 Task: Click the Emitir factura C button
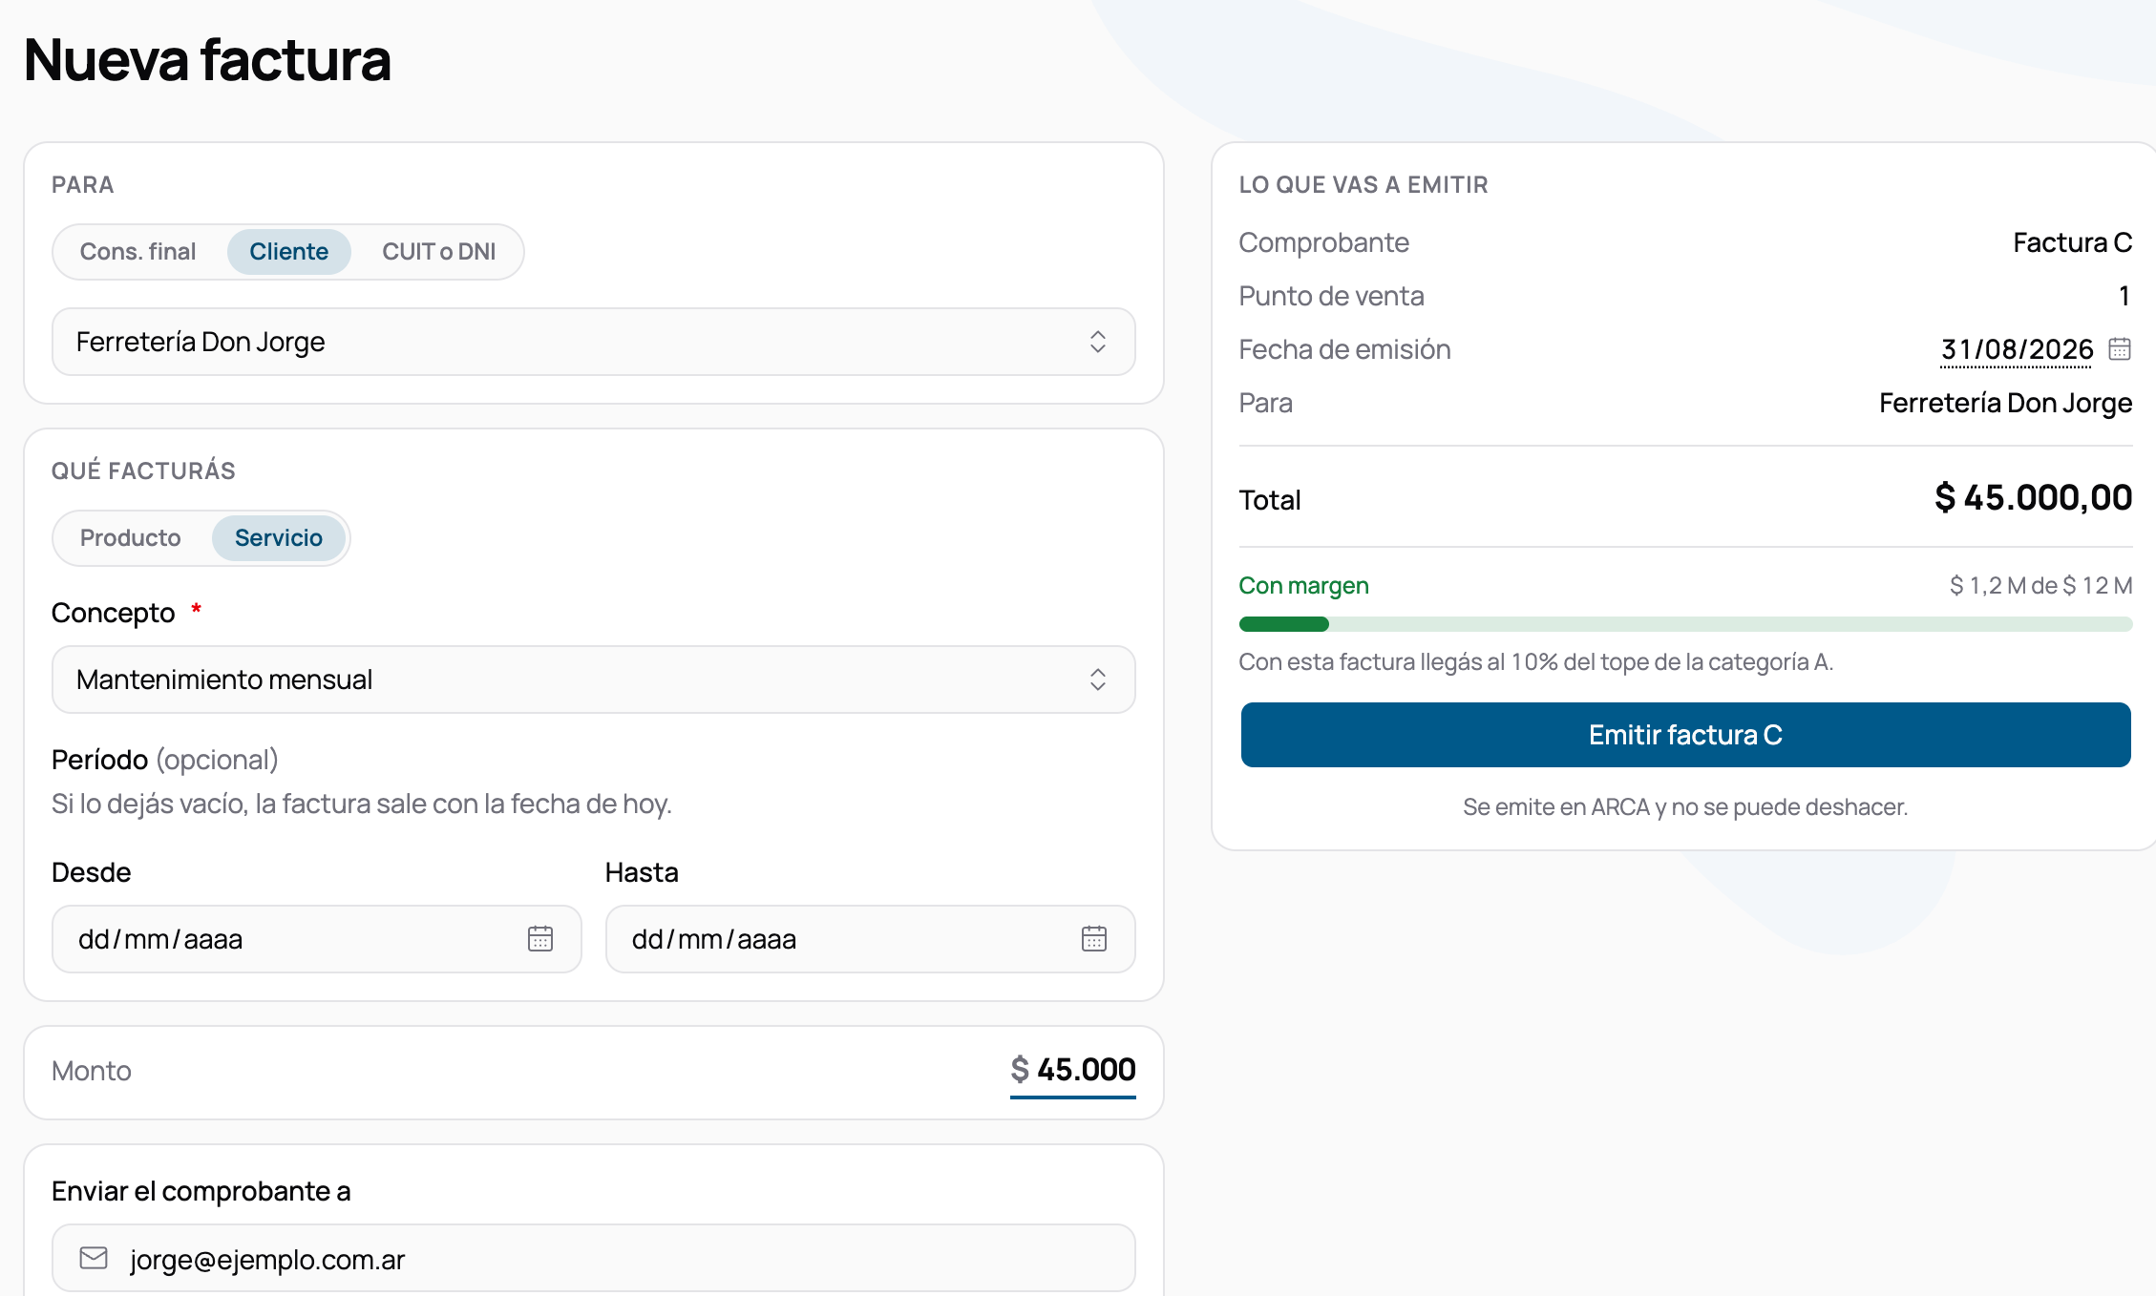1685,735
